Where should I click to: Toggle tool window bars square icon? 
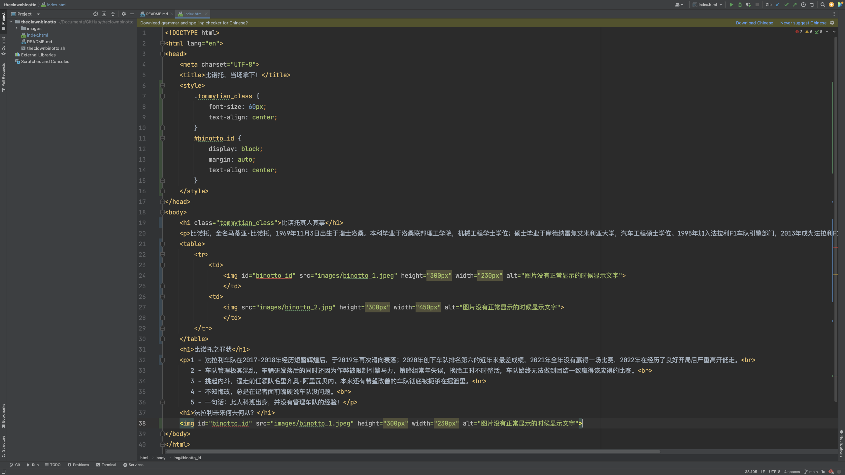[4, 472]
